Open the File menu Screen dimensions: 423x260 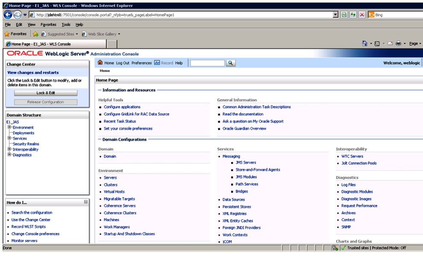(8, 24)
